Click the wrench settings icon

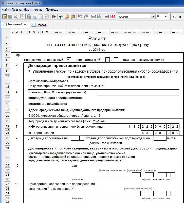(x=46, y=16)
